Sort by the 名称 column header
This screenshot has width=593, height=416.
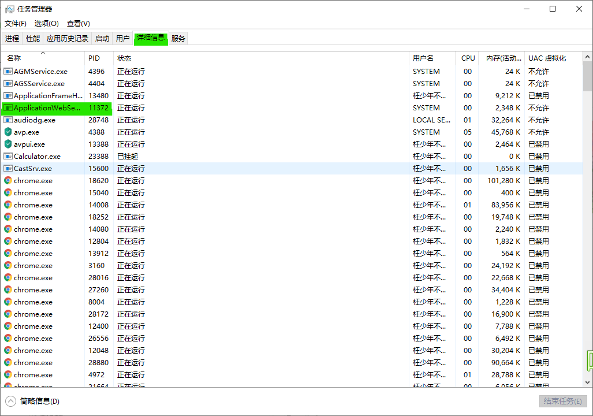[x=43, y=58]
